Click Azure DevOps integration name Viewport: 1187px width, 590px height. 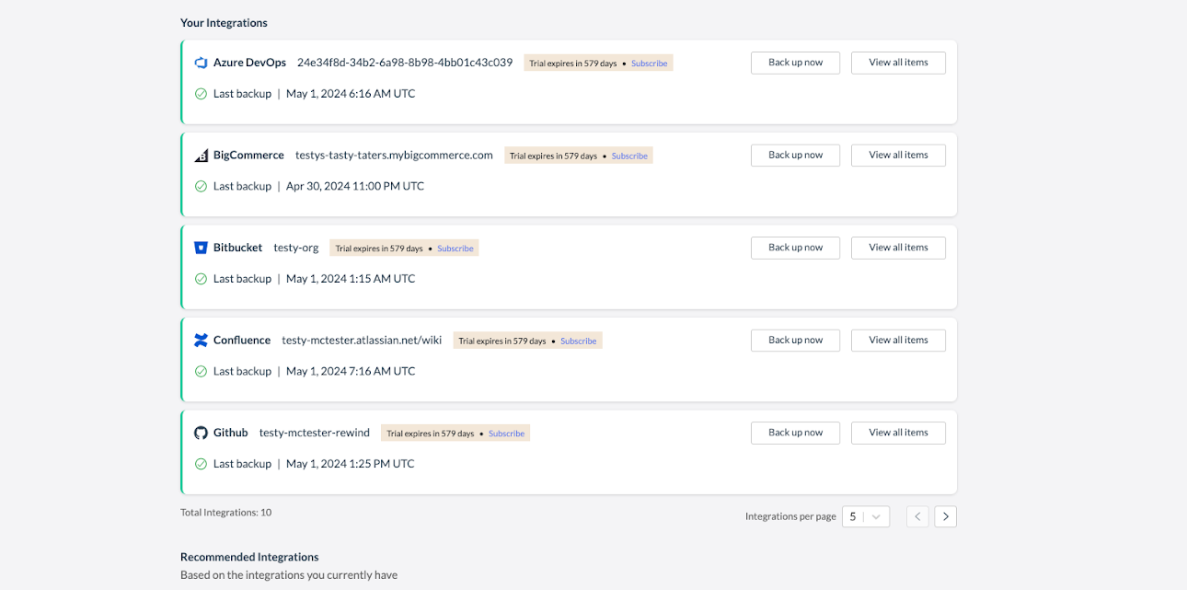click(249, 63)
